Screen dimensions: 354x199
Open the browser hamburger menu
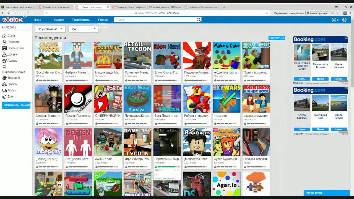click(336, 7)
